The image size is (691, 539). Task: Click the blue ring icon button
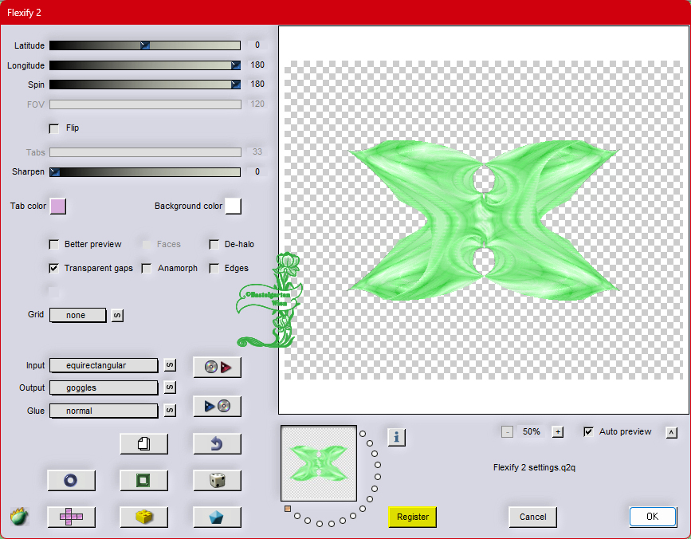pos(71,480)
